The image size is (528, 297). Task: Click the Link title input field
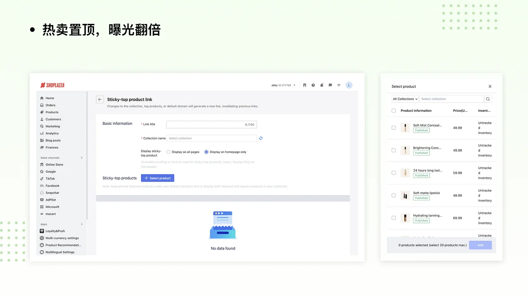click(212, 125)
